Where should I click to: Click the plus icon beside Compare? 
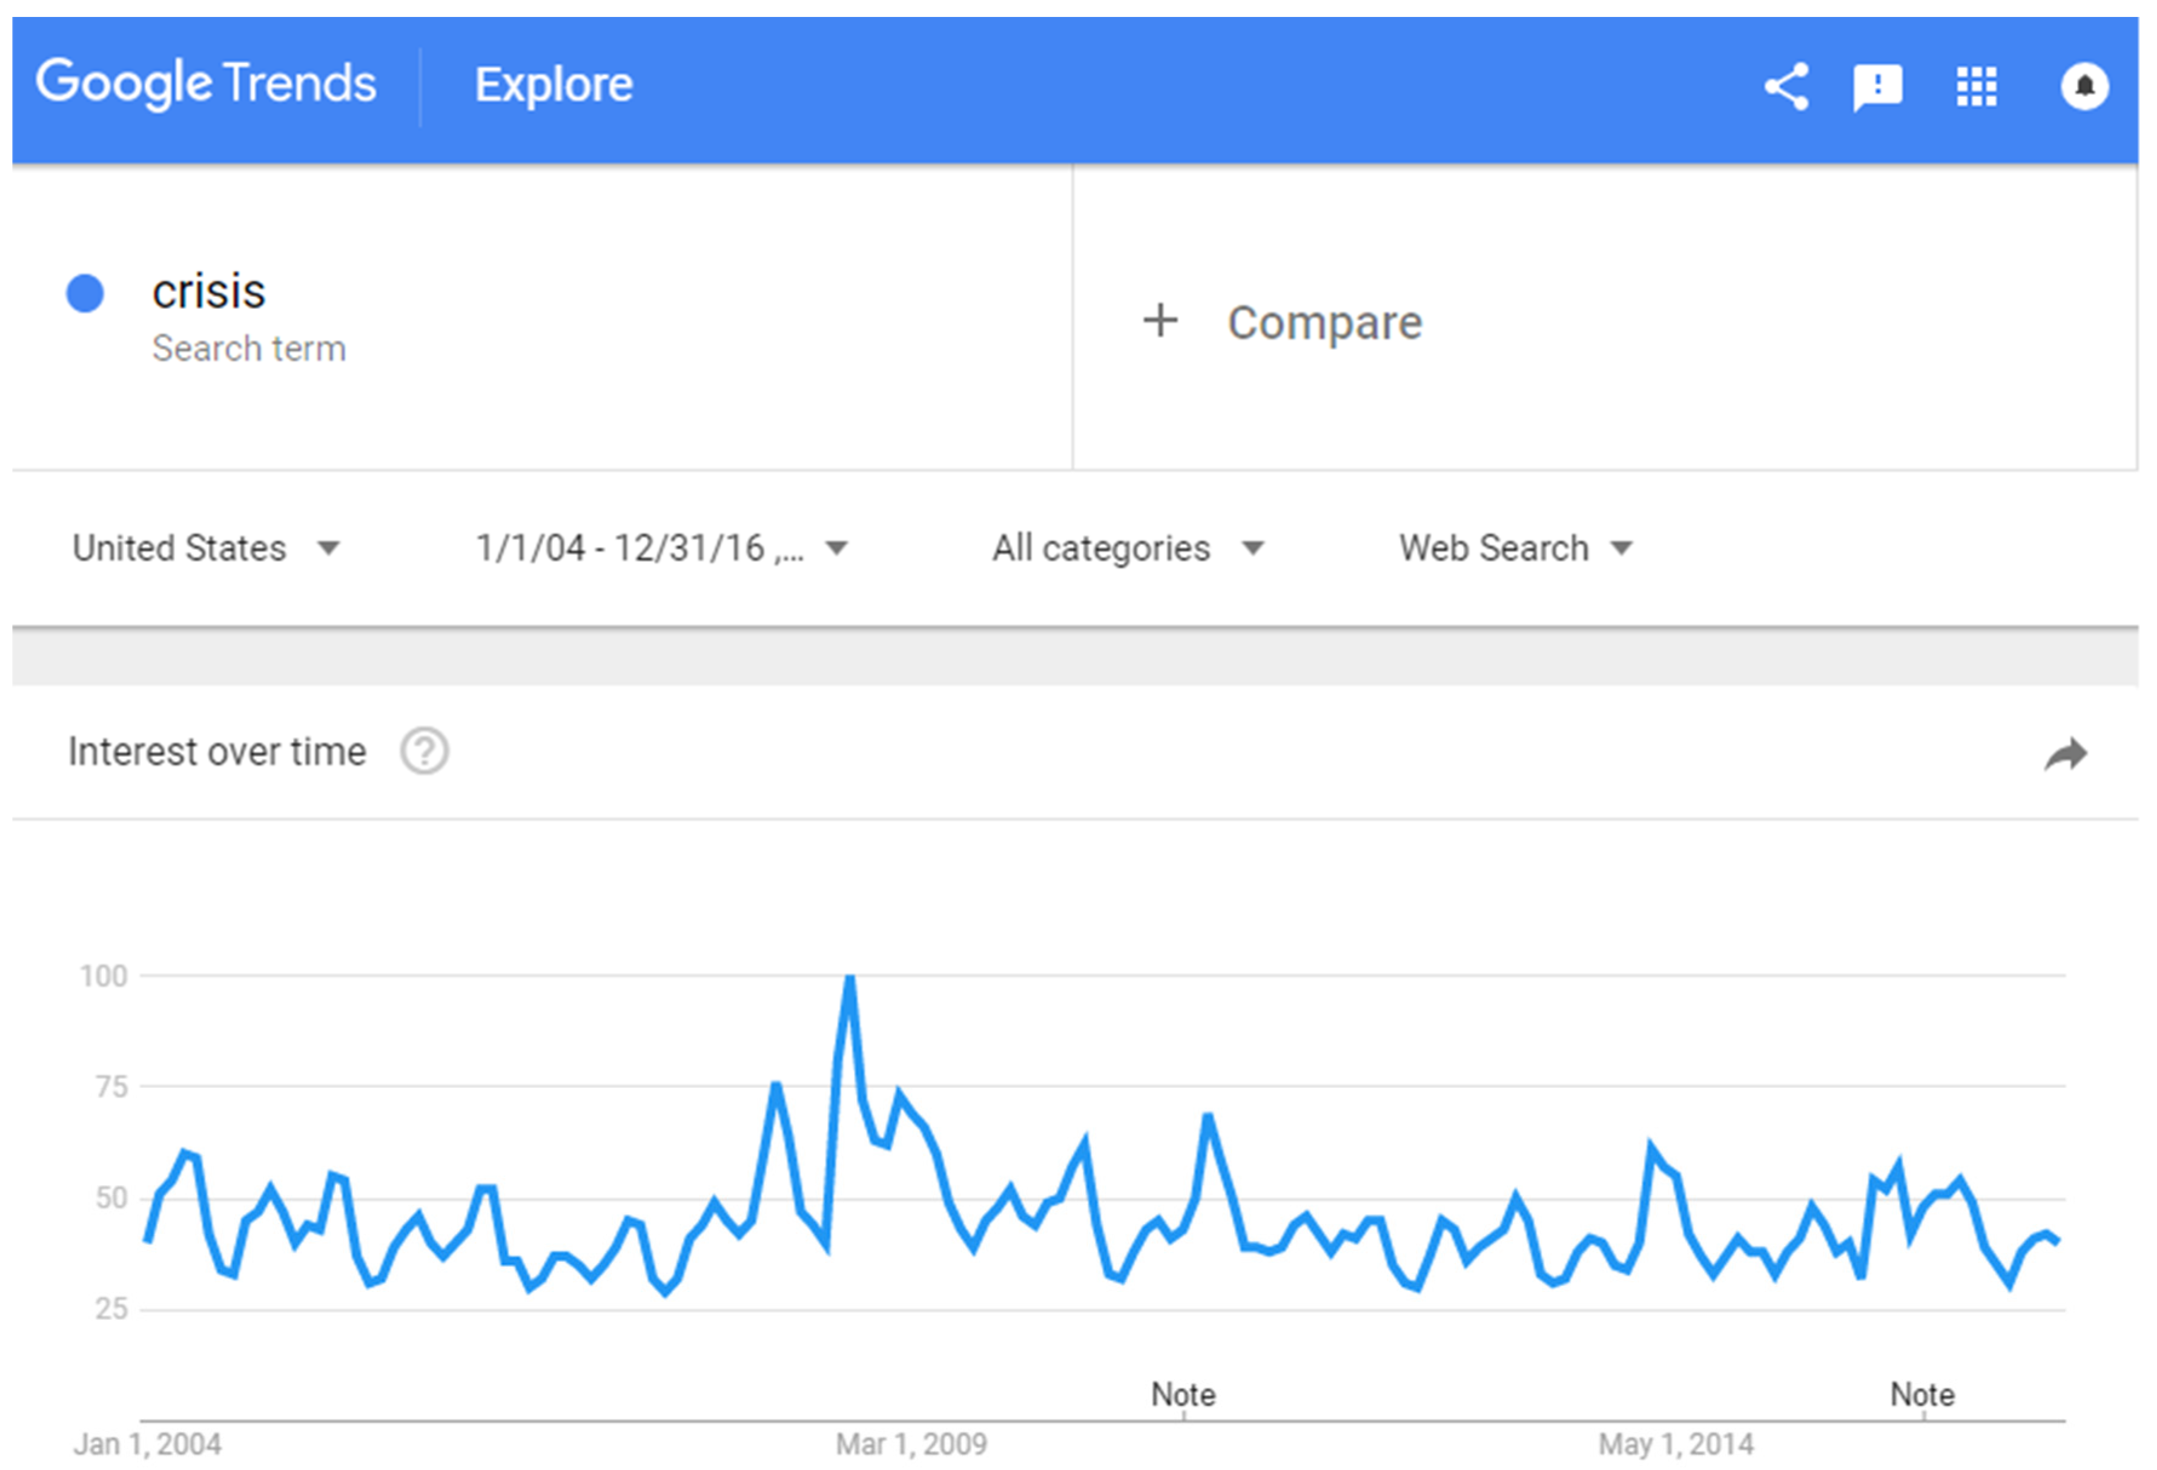click(x=1160, y=321)
